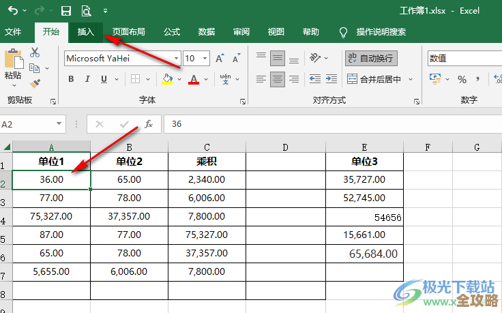Open the 字体 dialog launcher
The image size is (502, 313).
[243, 102]
